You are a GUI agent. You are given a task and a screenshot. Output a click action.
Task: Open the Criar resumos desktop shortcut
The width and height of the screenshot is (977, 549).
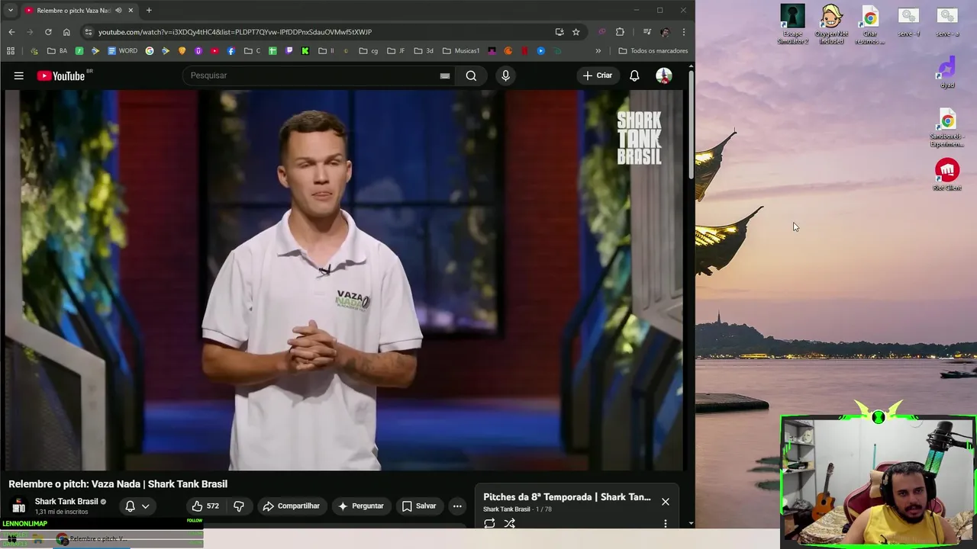tap(870, 24)
